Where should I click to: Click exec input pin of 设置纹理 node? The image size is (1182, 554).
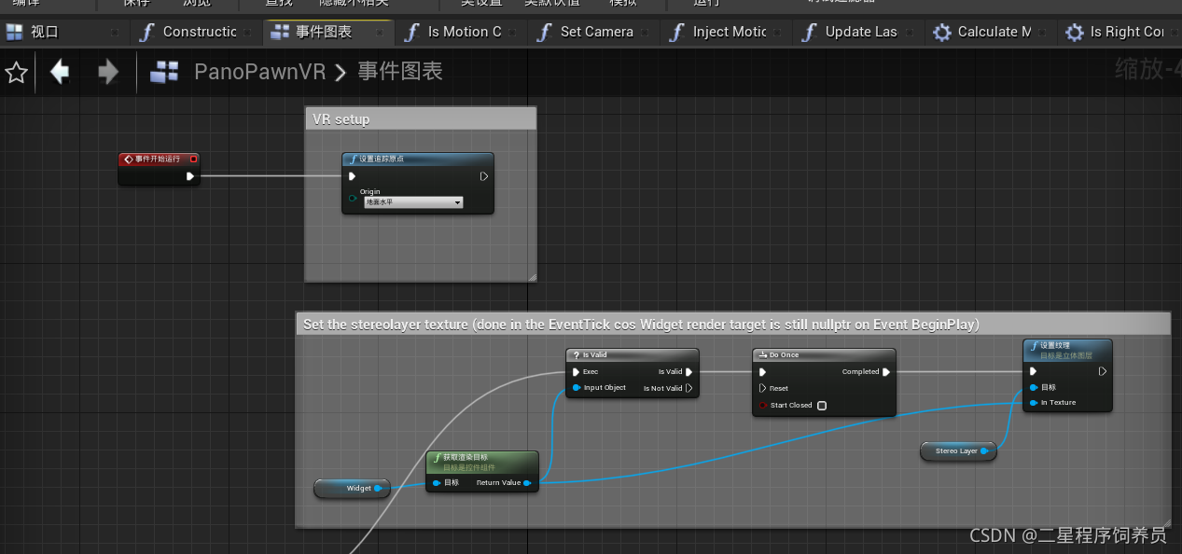[1033, 371]
